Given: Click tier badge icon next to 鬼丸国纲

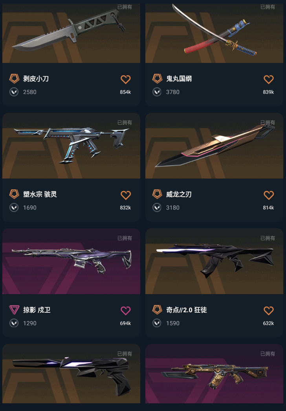Looking at the screenshot, I should pyautogui.click(x=157, y=79).
